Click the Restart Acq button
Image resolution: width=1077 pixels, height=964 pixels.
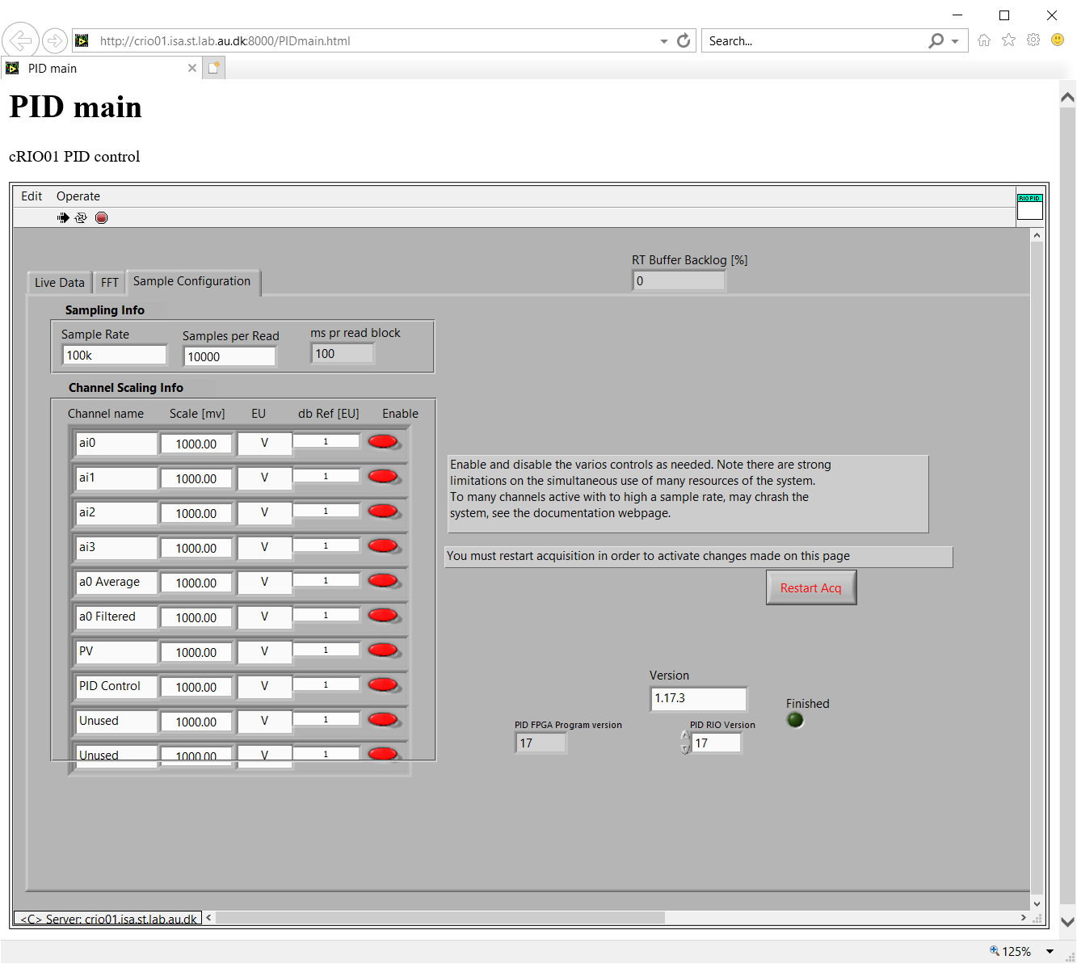click(x=810, y=588)
